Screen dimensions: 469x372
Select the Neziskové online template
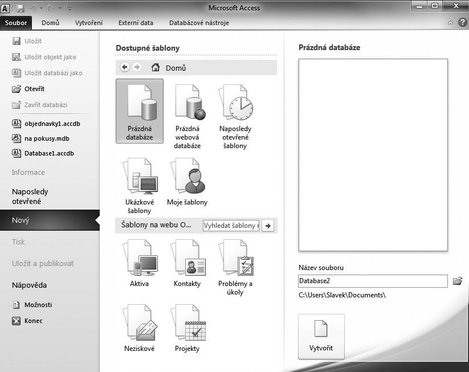140,328
